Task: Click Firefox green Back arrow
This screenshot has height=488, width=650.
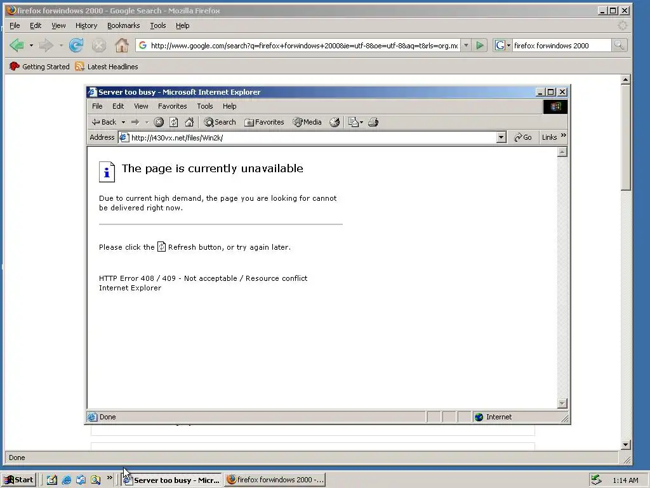Action: pos(17,45)
